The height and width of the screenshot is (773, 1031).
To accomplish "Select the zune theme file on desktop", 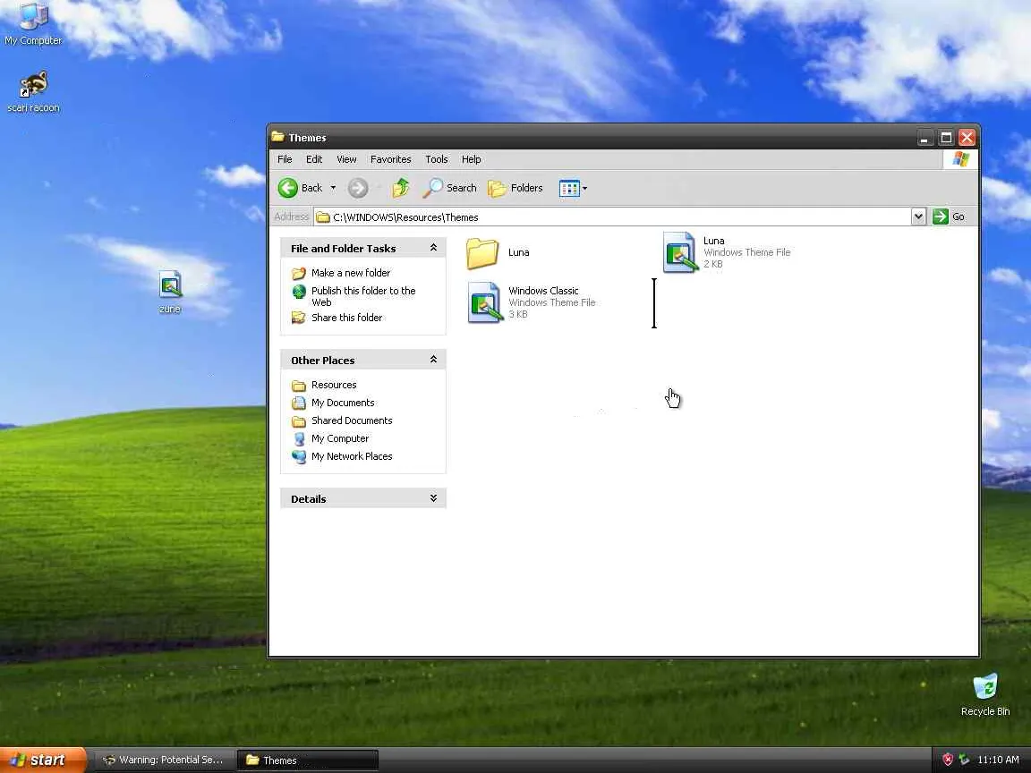I will click(170, 292).
